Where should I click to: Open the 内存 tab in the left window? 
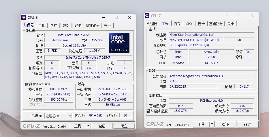pos(54,25)
